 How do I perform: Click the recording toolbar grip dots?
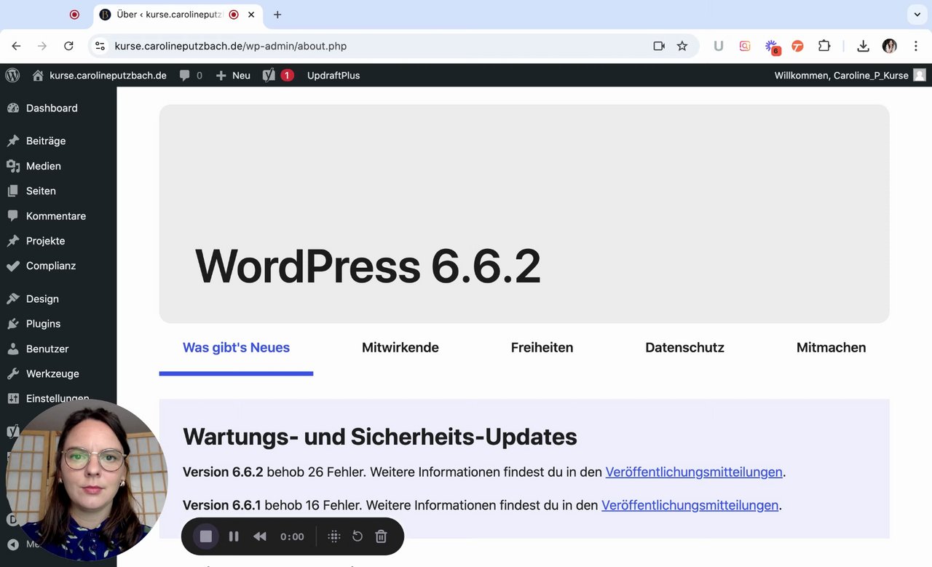tap(334, 536)
